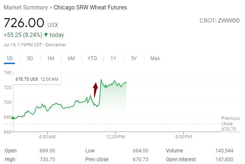The height and width of the screenshot is (164, 245).
Task: Click the 726.00 current price
Action: [x=24, y=23]
